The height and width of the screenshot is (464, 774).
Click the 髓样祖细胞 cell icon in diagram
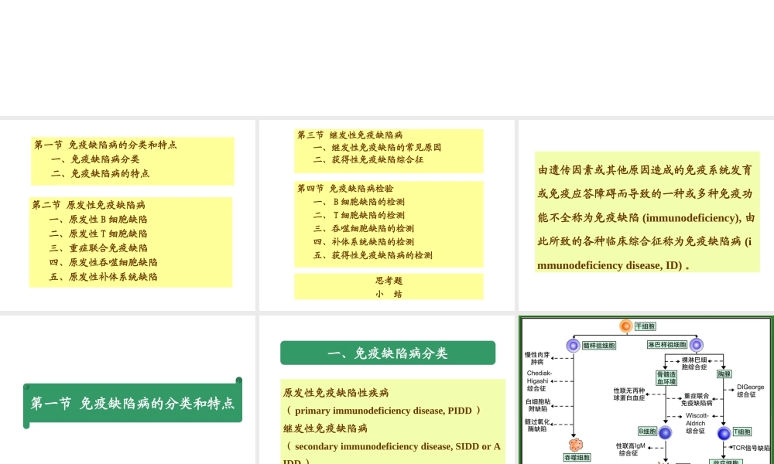pos(573,346)
